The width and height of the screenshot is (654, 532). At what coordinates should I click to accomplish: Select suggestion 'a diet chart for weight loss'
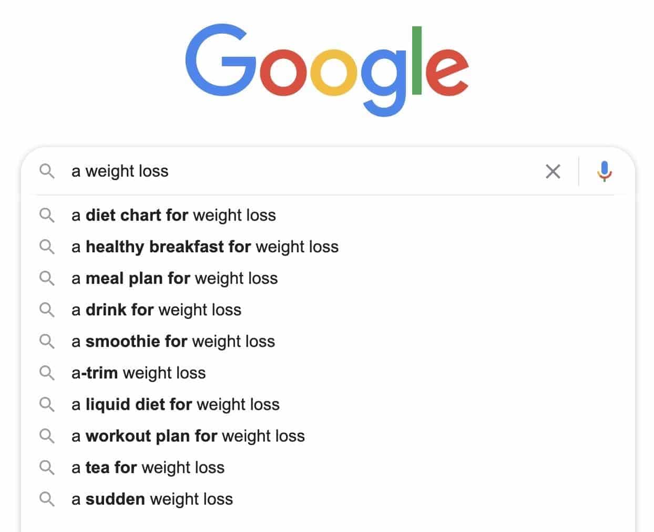[x=328, y=215]
